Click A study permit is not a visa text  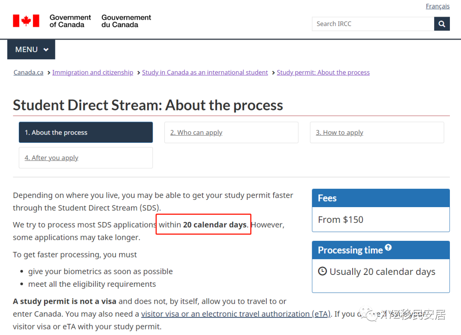tap(64, 301)
